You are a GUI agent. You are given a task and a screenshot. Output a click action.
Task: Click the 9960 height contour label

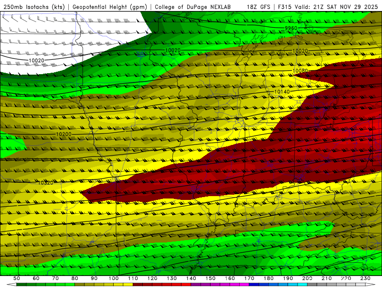[x=291, y=28]
